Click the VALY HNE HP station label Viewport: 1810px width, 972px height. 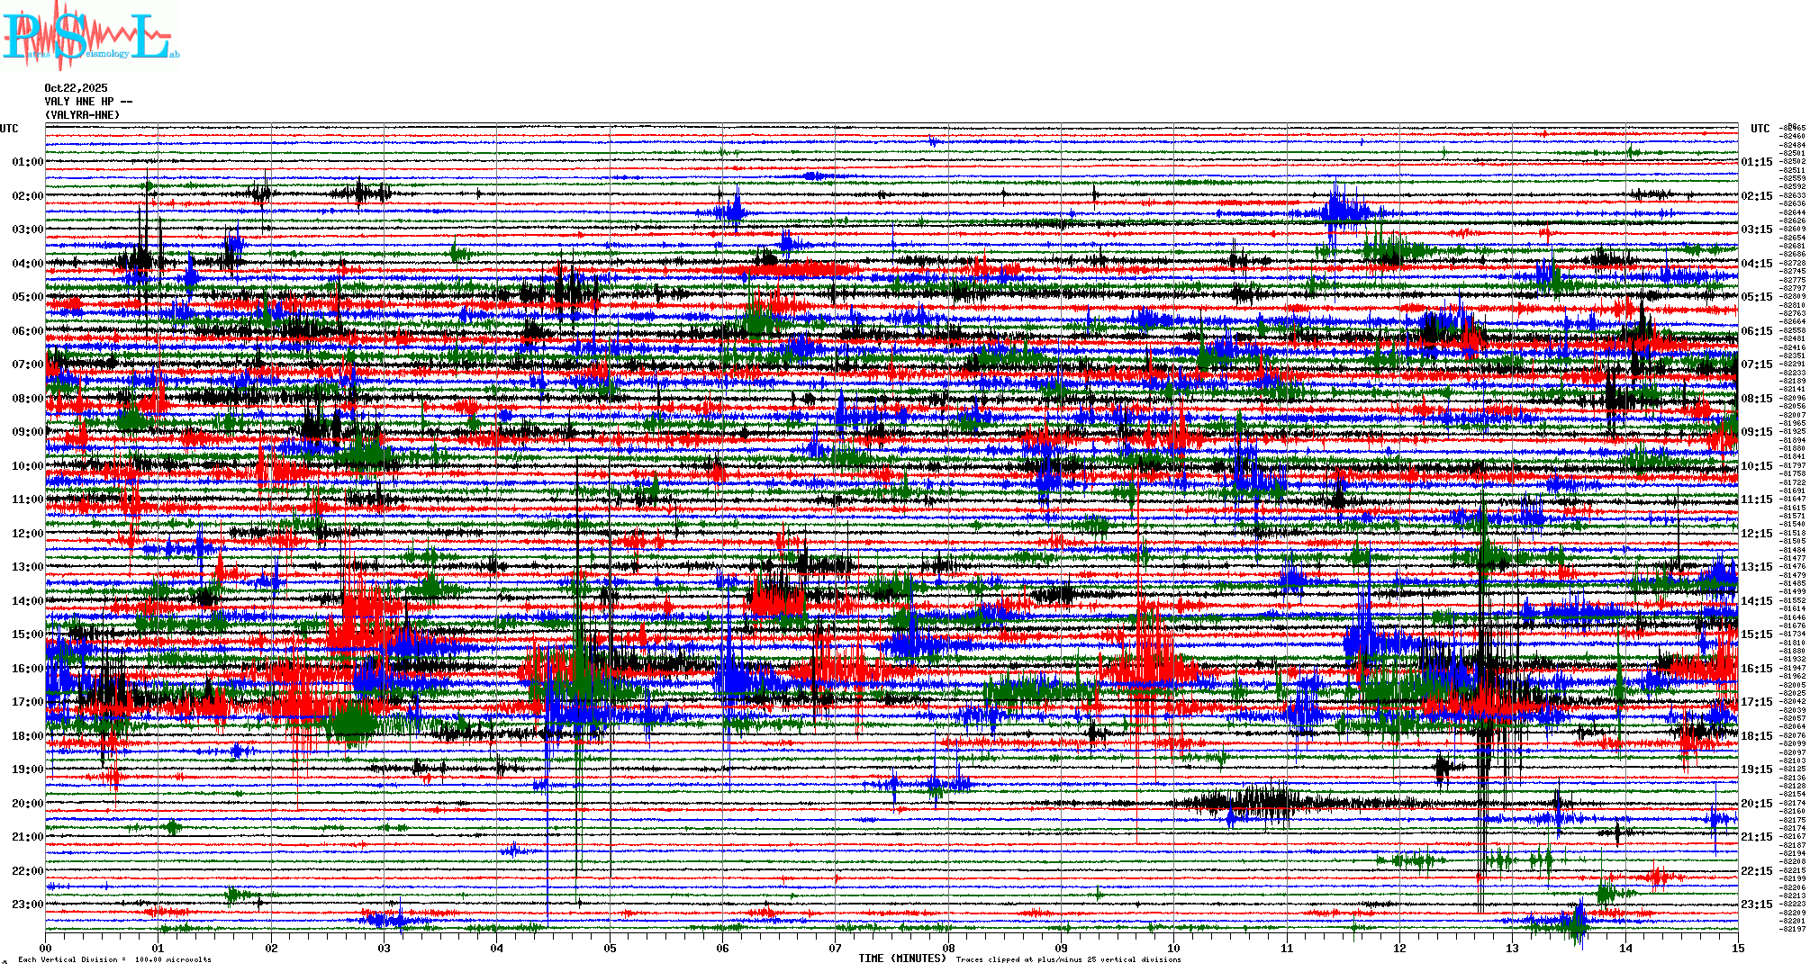coord(87,102)
